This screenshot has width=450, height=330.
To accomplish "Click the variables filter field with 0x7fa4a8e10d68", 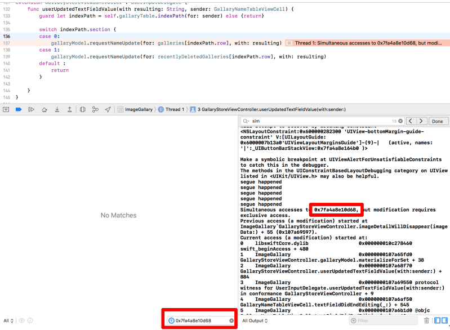I will [201, 320].
